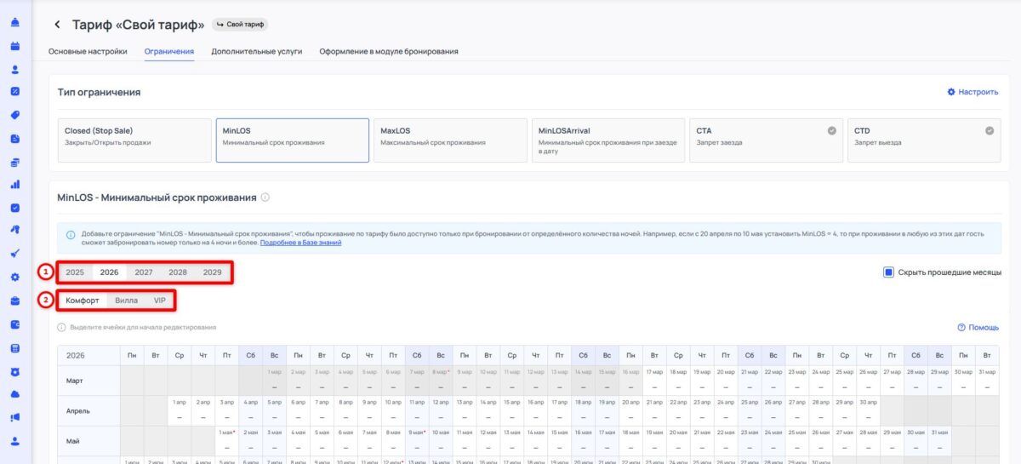This screenshot has height=464, width=1021.
Task: Select the CTD 'Запрет выезда' restriction card
Action: [922, 140]
